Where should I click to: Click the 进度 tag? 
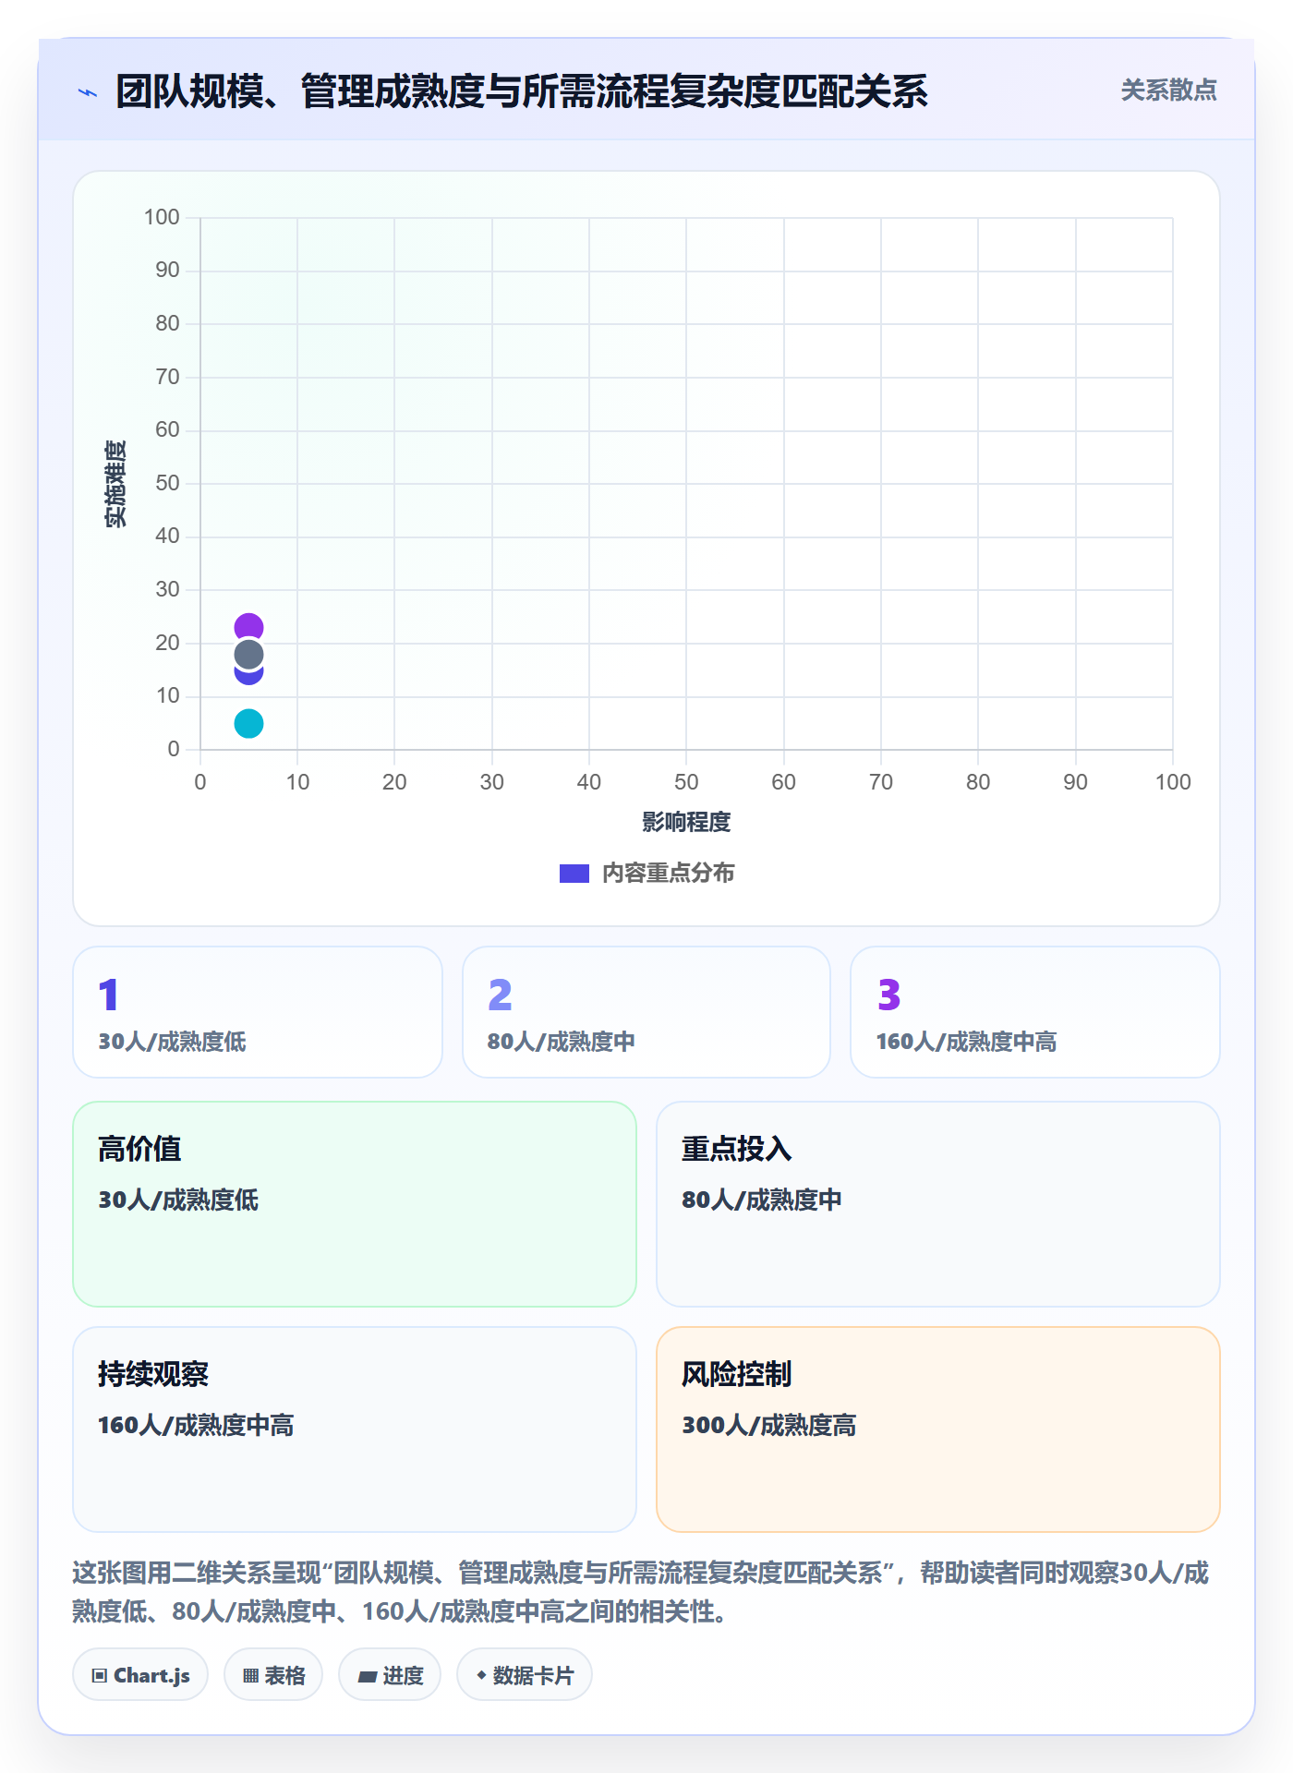[390, 1674]
